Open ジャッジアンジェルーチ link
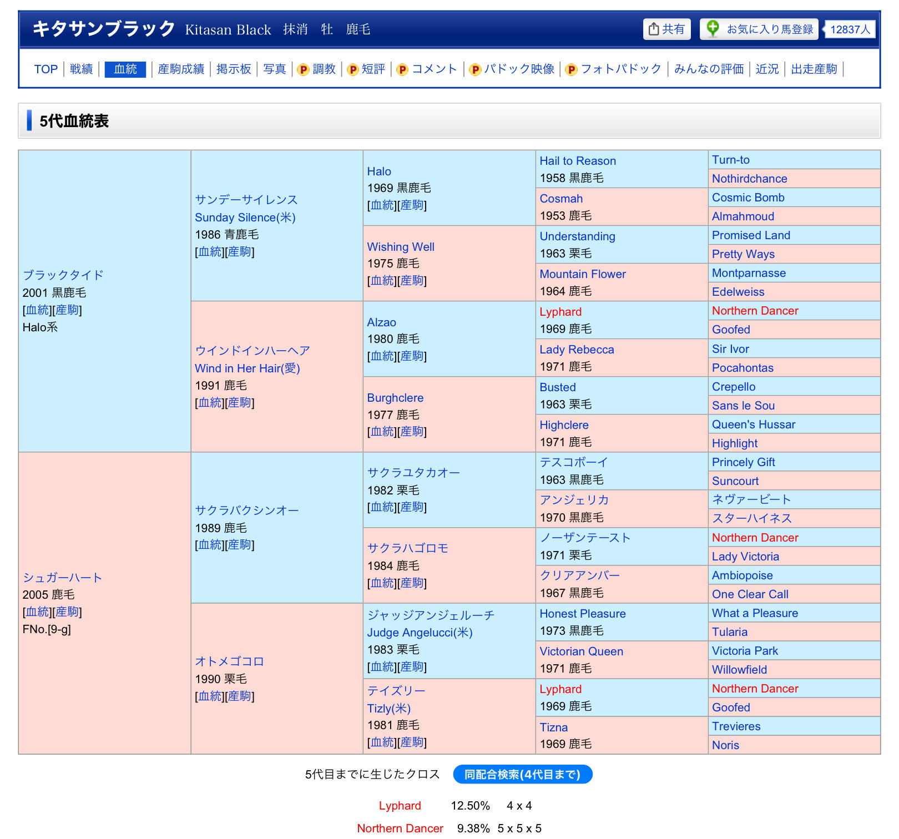899x839 pixels. point(431,615)
